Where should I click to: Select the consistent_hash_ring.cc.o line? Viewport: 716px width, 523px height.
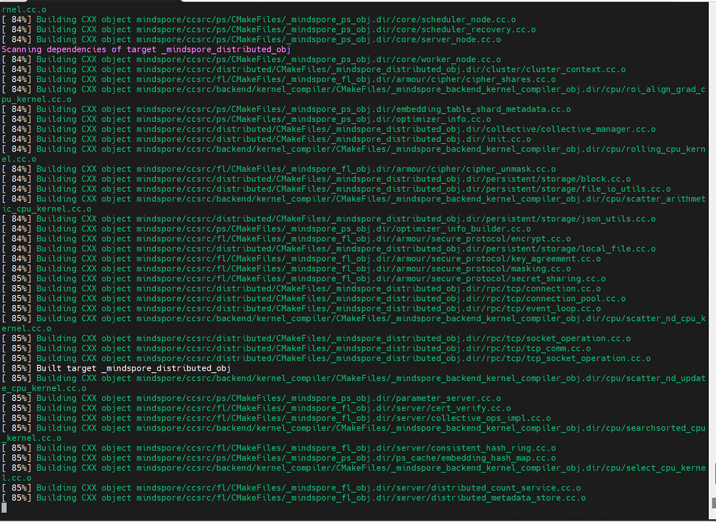point(279,449)
